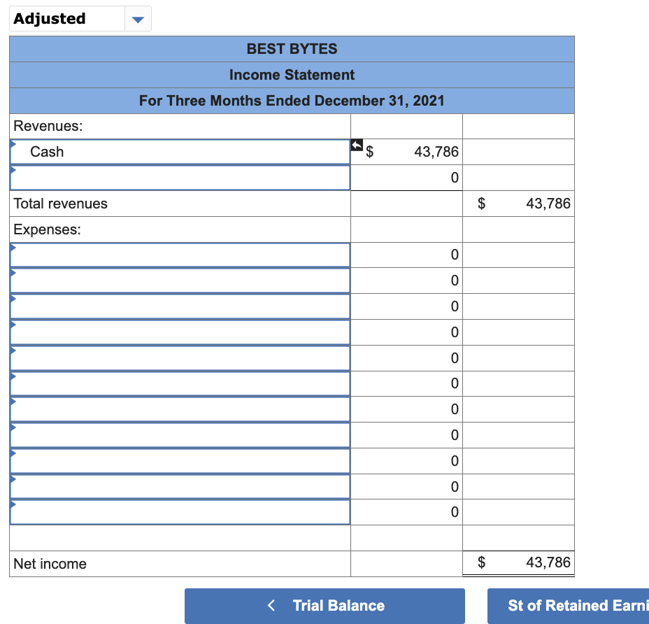This screenshot has width=649, height=624.
Task: Click the undo arrow icon beside Cash amount
Action: pos(356,145)
